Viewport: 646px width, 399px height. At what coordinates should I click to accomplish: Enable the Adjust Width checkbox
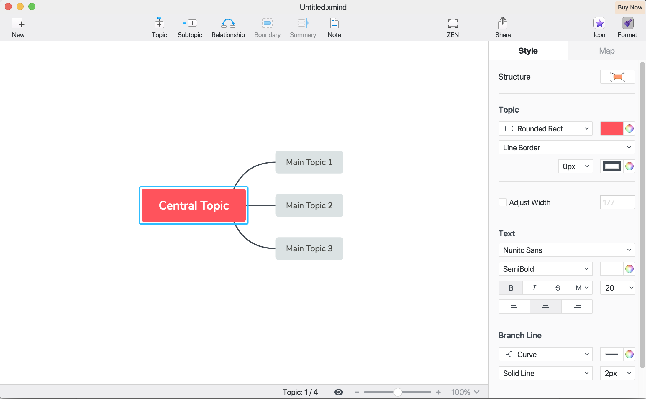coord(502,202)
